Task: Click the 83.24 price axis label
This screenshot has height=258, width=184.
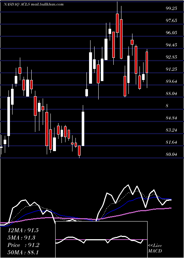Action: [171, 130]
